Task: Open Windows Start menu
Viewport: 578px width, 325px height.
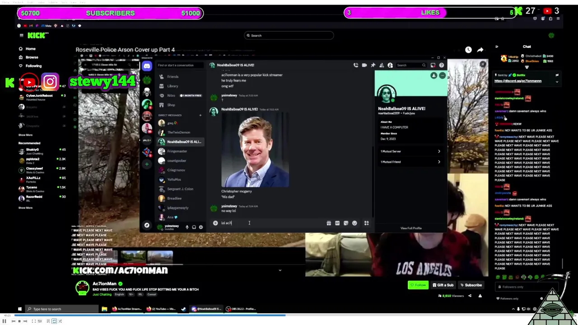Action: tap(19, 309)
